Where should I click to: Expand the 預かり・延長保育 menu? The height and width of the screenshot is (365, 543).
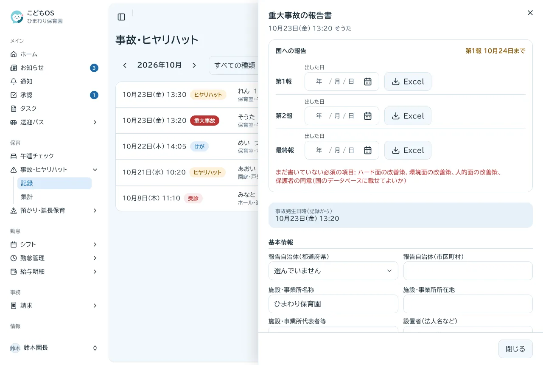(x=54, y=211)
